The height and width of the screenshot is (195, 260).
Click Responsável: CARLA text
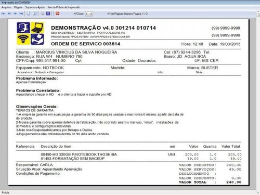(x=34, y=165)
